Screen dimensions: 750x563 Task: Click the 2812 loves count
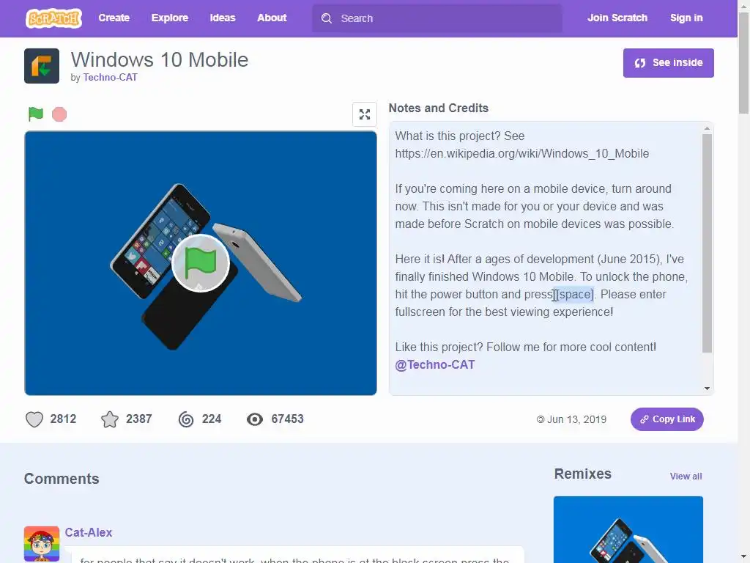[x=63, y=419]
